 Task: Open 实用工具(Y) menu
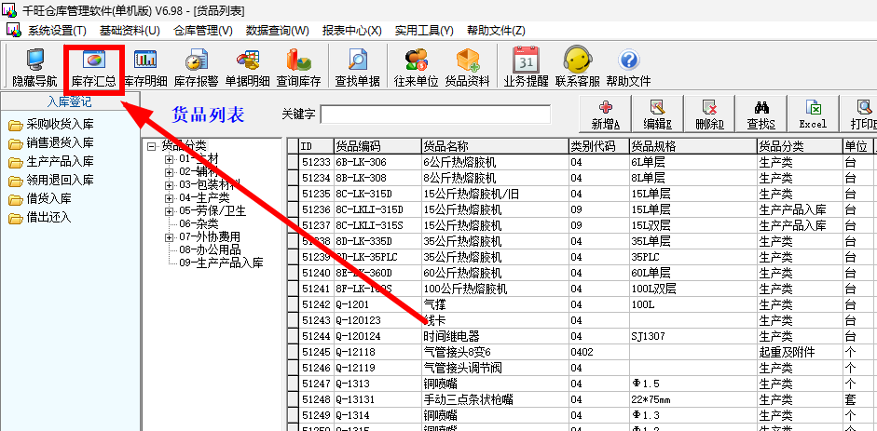424,31
